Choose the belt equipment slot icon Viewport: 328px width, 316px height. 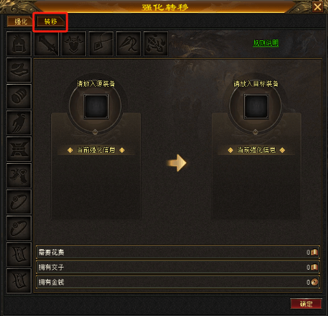[18, 149]
